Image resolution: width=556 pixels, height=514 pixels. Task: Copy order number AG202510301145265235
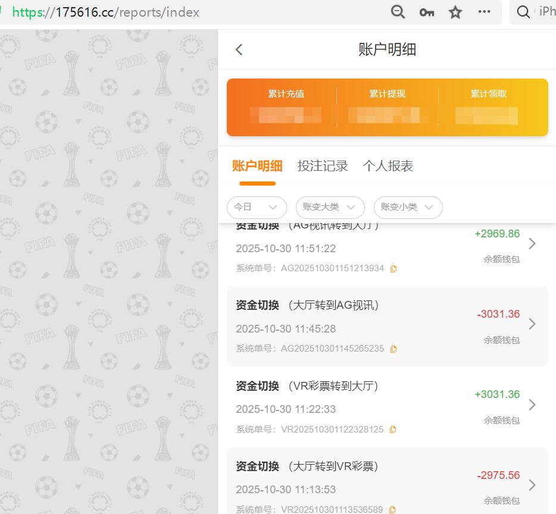393,349
